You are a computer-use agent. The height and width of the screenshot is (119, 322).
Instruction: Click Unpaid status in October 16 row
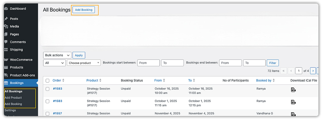click(x=126, y=89)
